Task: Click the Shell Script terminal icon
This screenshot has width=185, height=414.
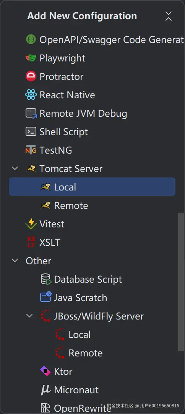Action: click(x=31, y=131)
